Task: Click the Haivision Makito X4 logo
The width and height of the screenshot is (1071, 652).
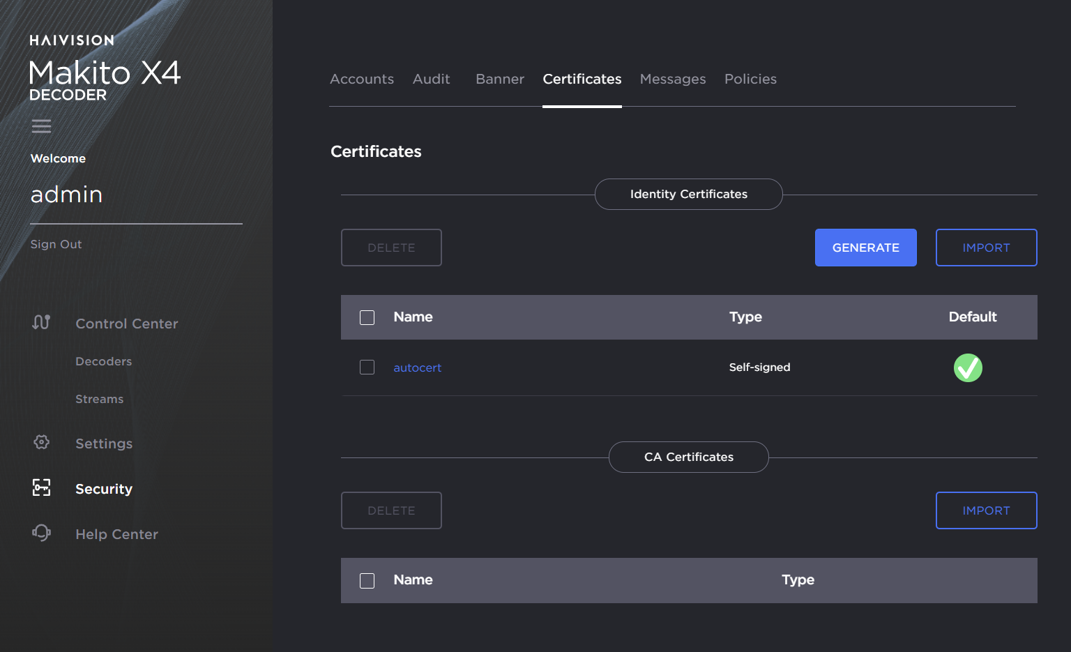Action: click(x=104, y=73)
